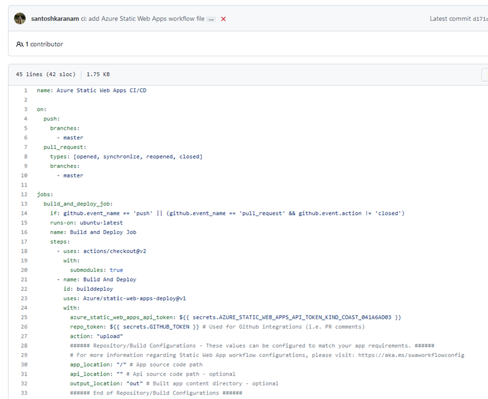The height and width of the screenshot is (399, 488).
Task: Click the 'jobs:' line
Action: pyautogui.click(x=45, y=195)
